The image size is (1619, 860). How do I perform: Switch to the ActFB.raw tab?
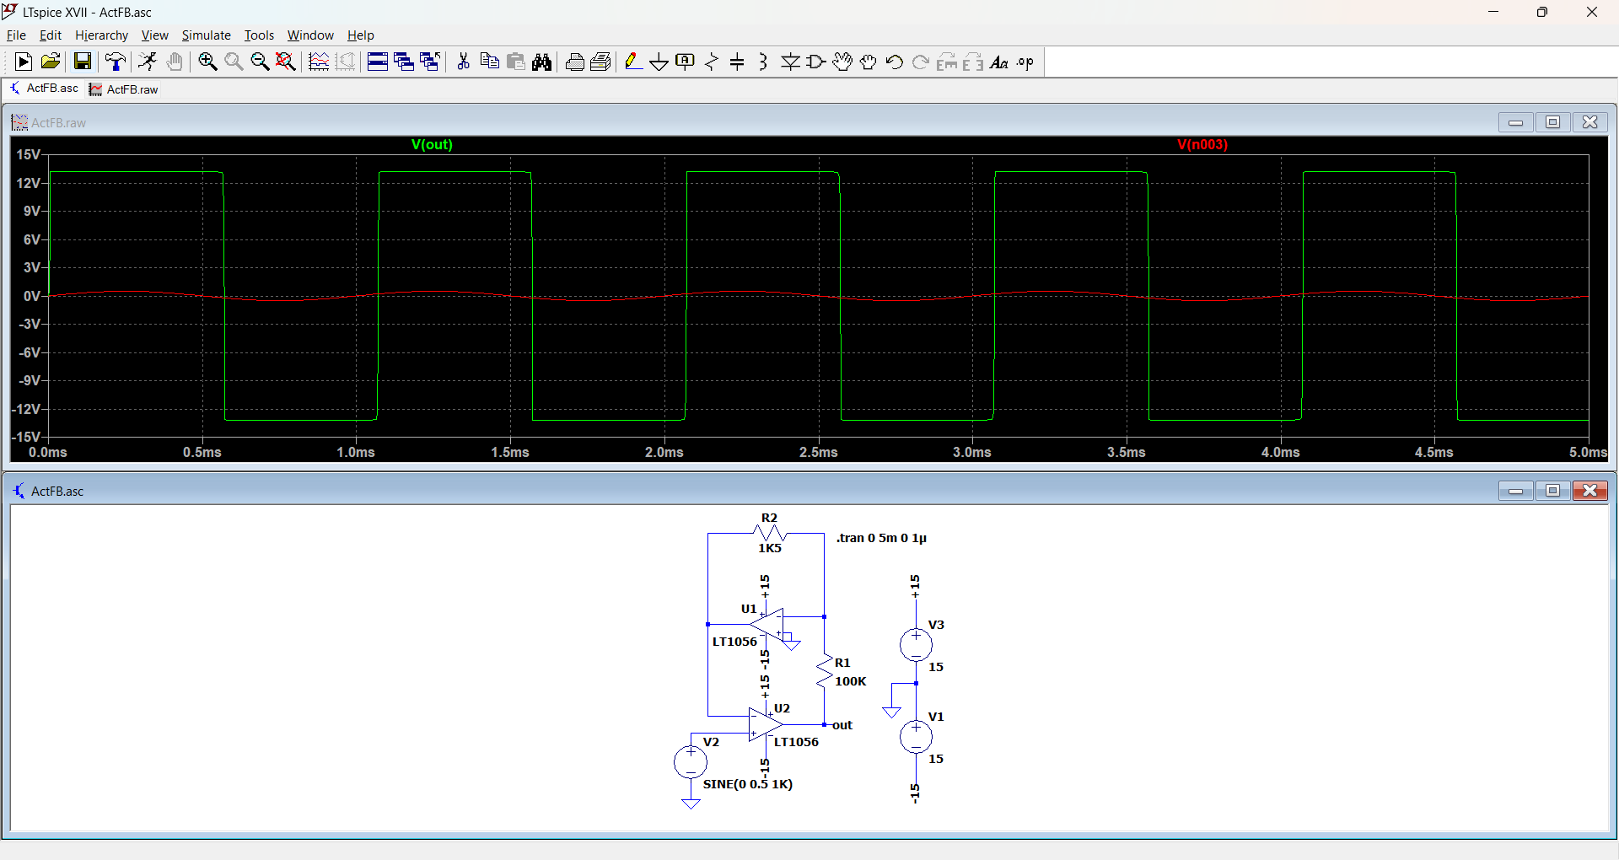click(x=124, y=89)
